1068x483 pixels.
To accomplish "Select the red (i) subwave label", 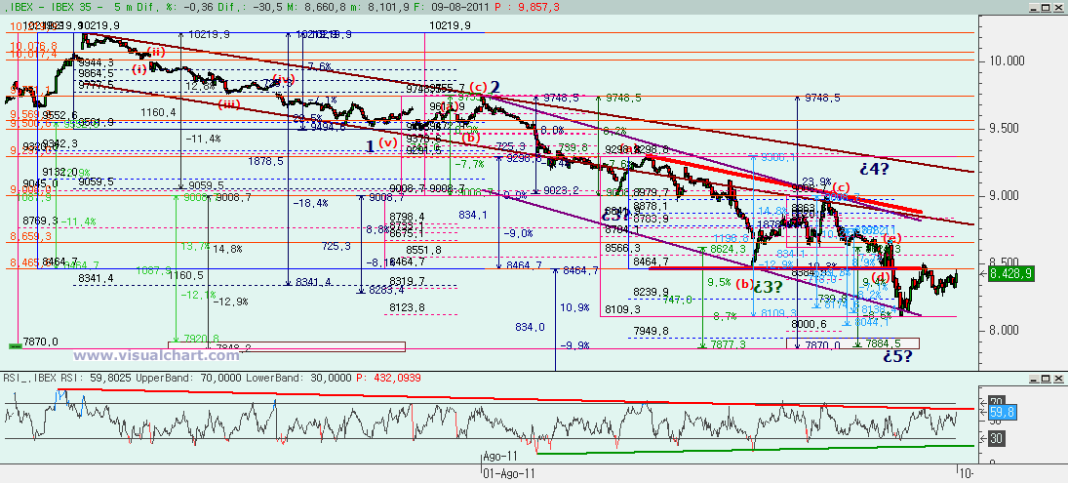I will 138,69.
